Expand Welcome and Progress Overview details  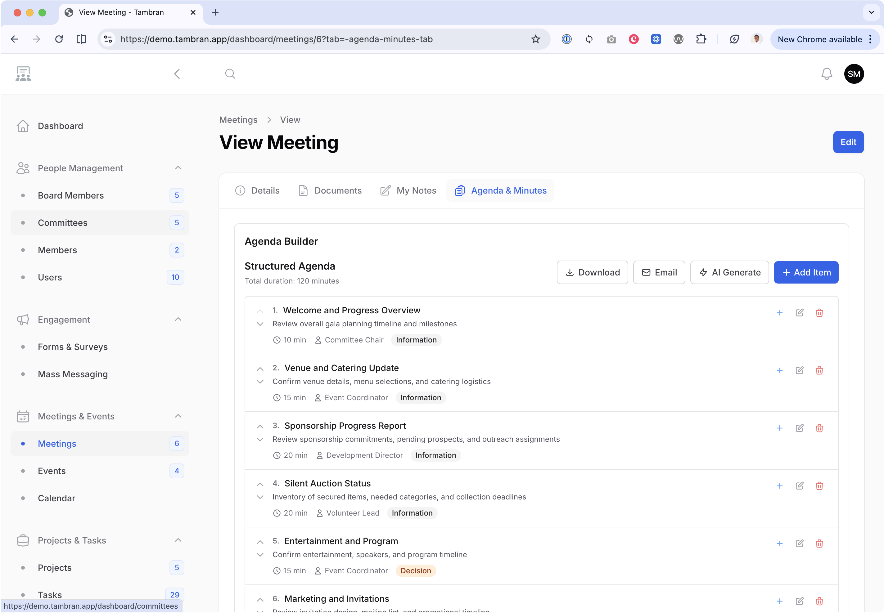point(260,324)
